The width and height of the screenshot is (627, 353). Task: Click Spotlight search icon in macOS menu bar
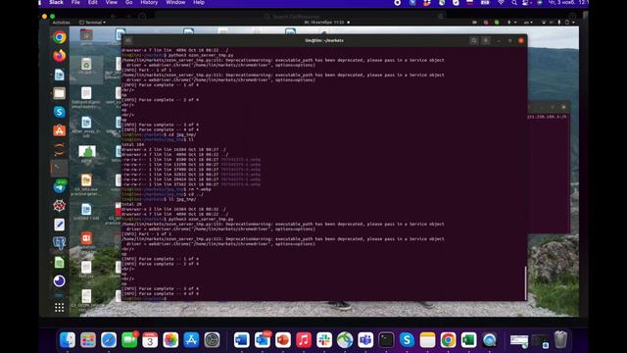pyautogui.click(x=514, y=2)
